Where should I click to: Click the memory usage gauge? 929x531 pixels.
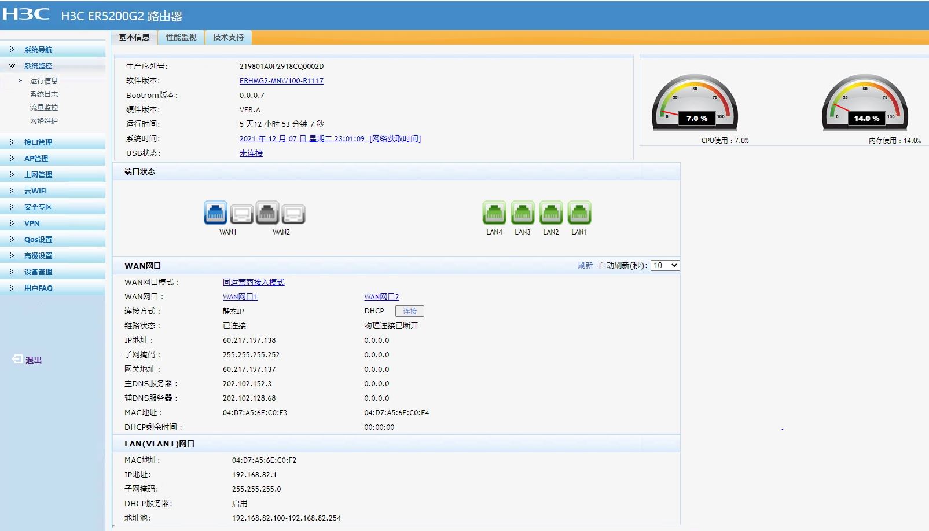tap(865, 102)
